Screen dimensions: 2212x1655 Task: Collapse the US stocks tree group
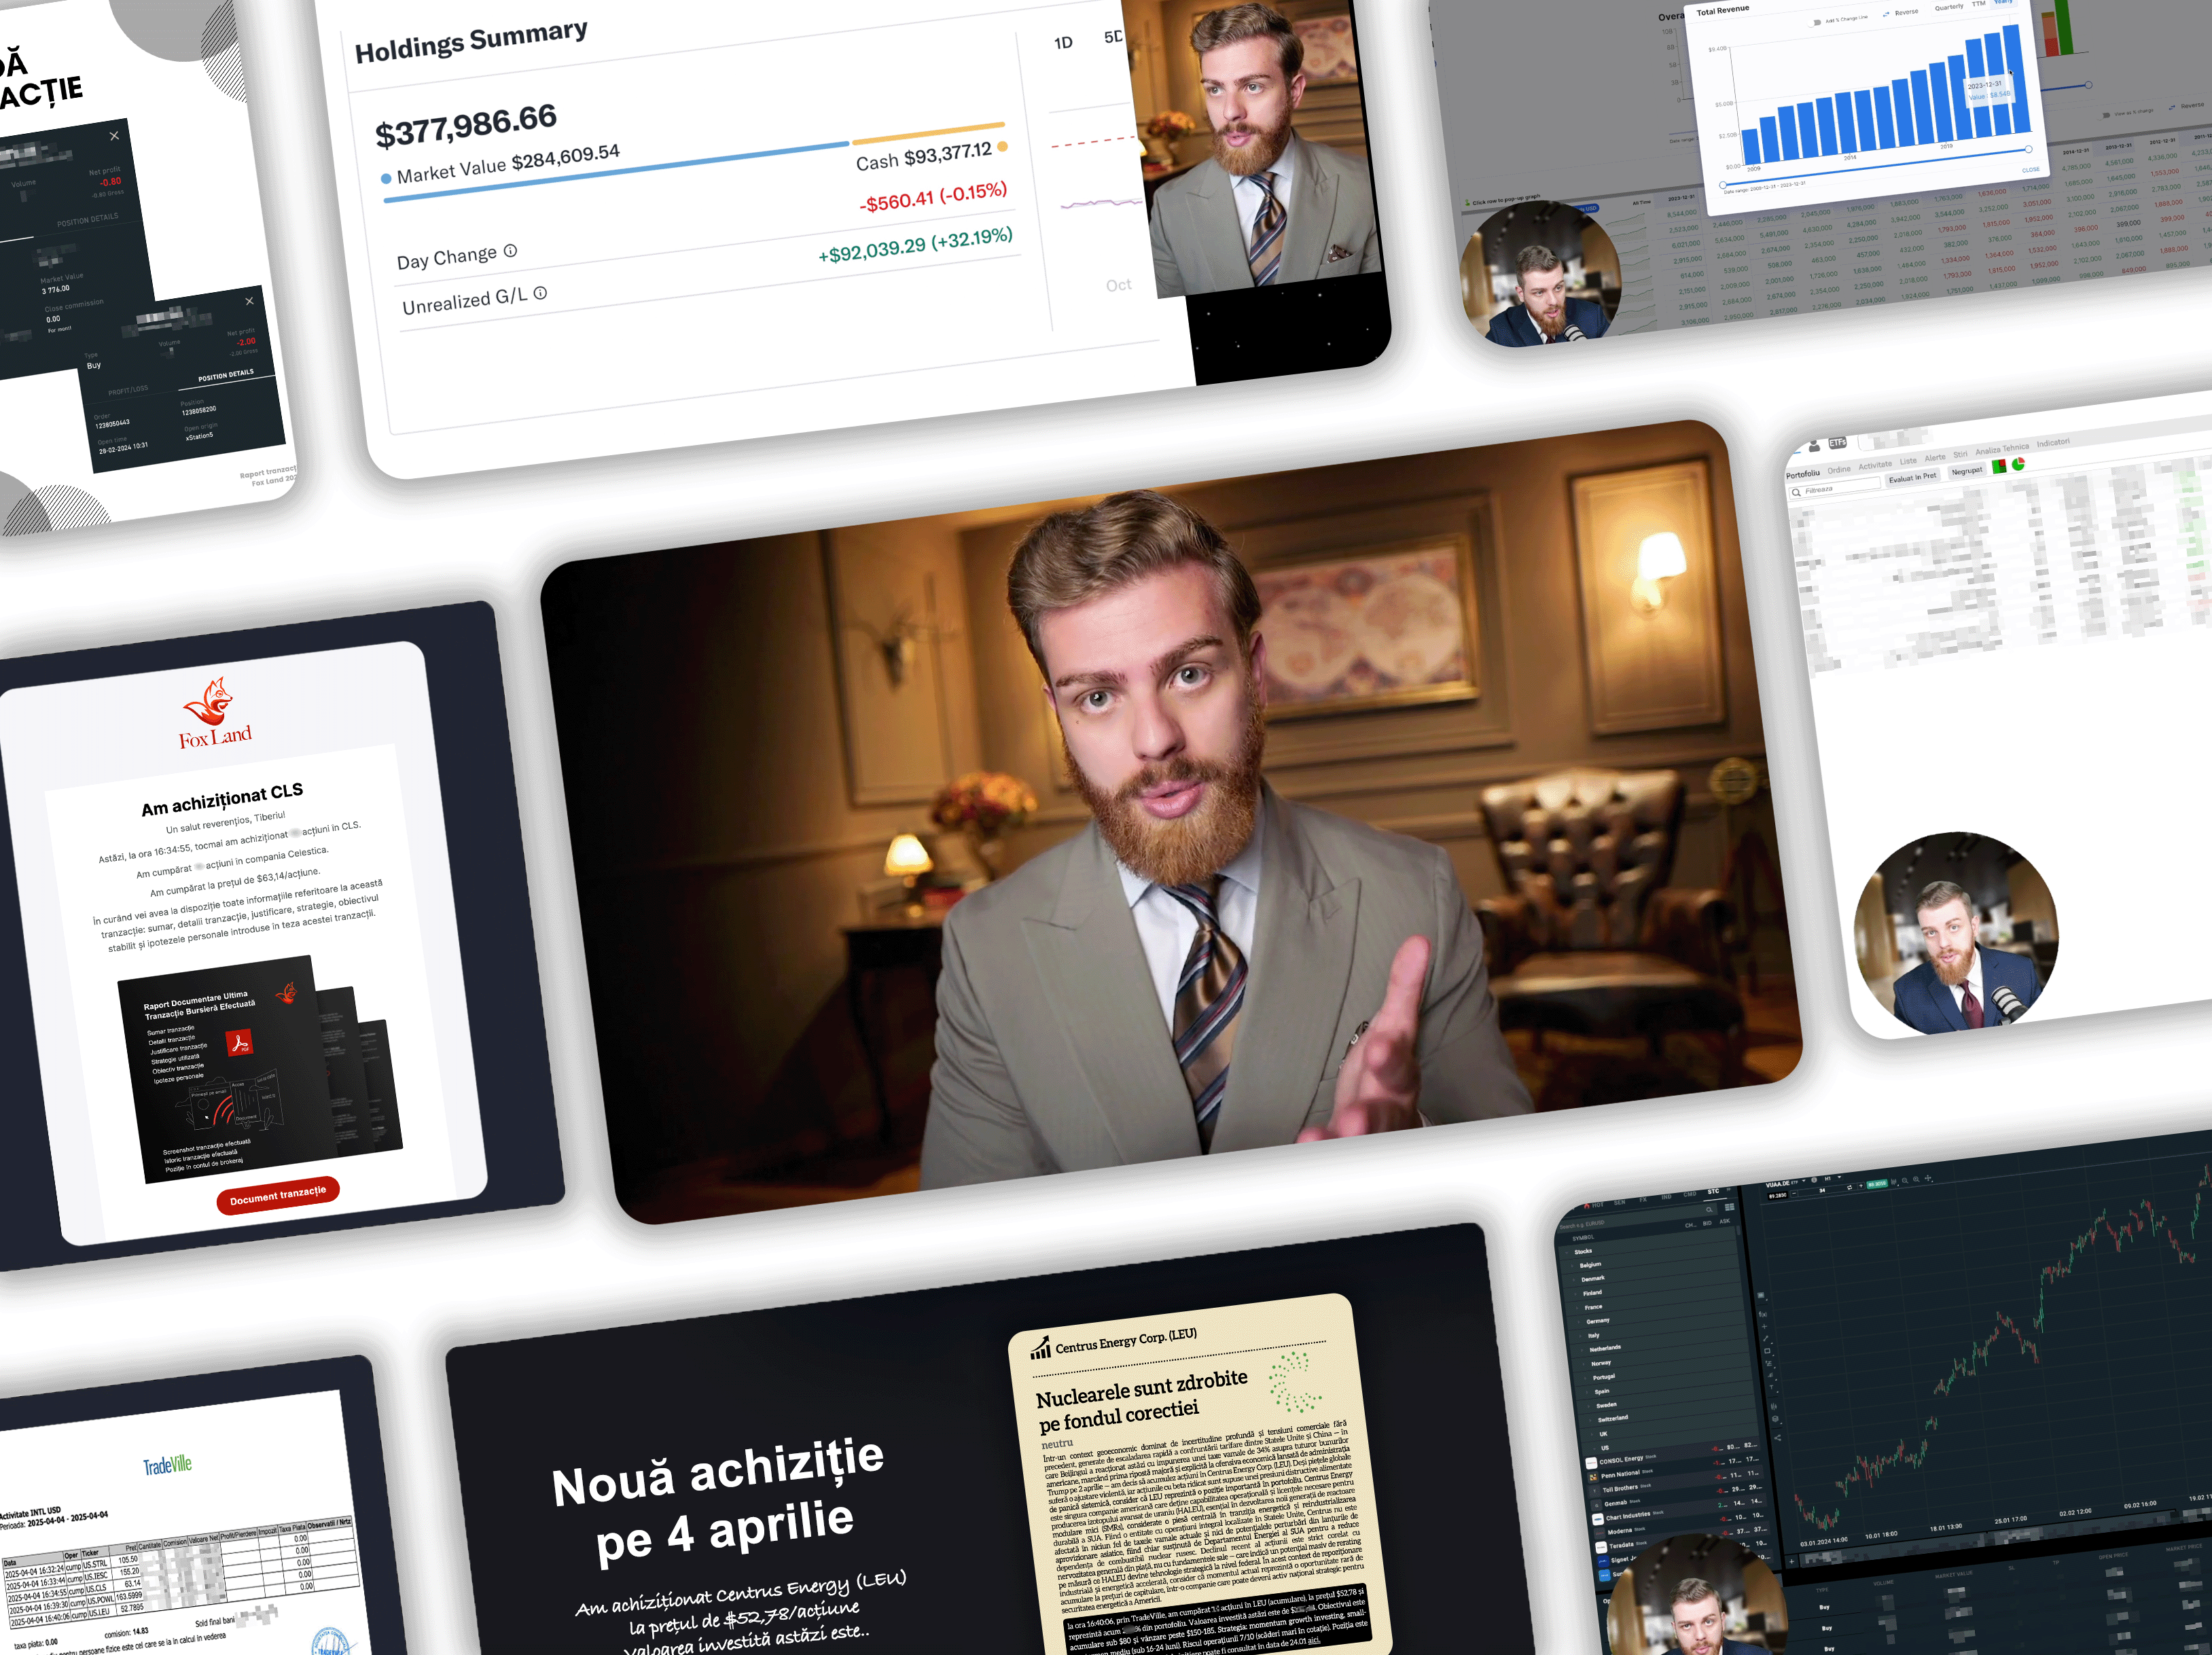coord(1595,1449)
